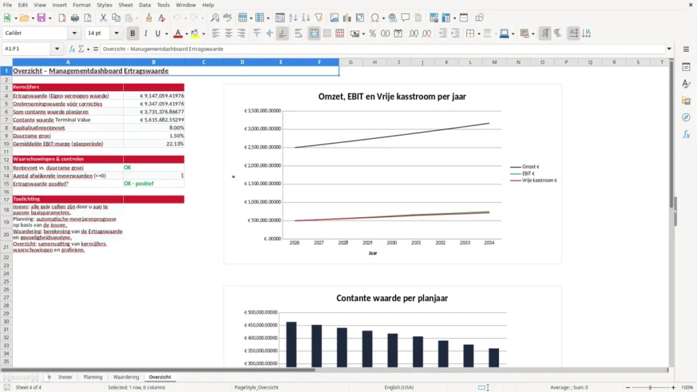
Task: Click the Sort Ascending icon
Action: click(293, 18)
